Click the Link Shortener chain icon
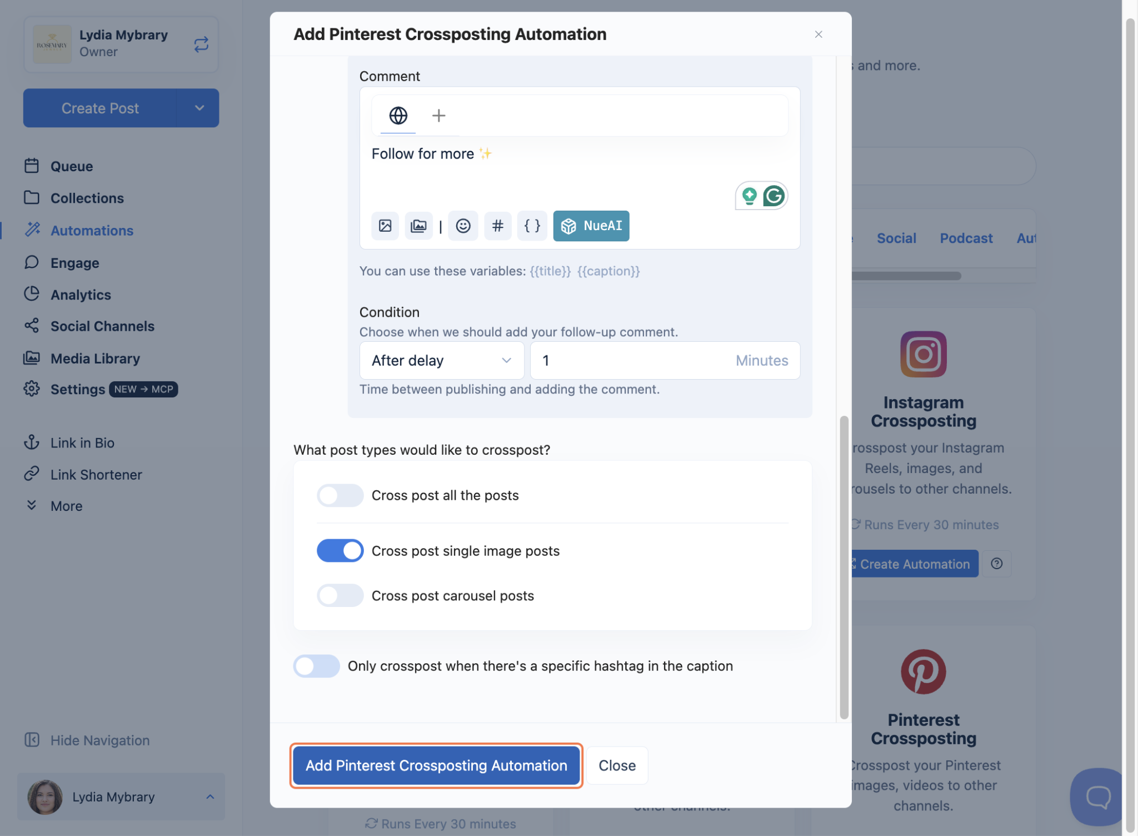 pos(32,474)
